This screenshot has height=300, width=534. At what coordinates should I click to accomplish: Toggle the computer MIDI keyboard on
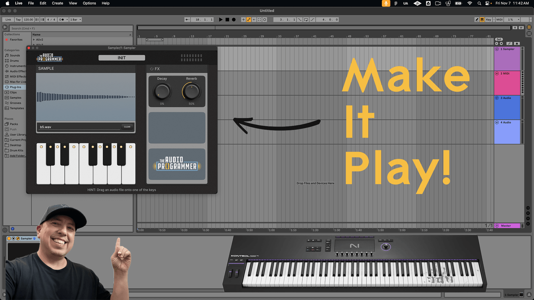pyautogui.click(x=482, y=19)
